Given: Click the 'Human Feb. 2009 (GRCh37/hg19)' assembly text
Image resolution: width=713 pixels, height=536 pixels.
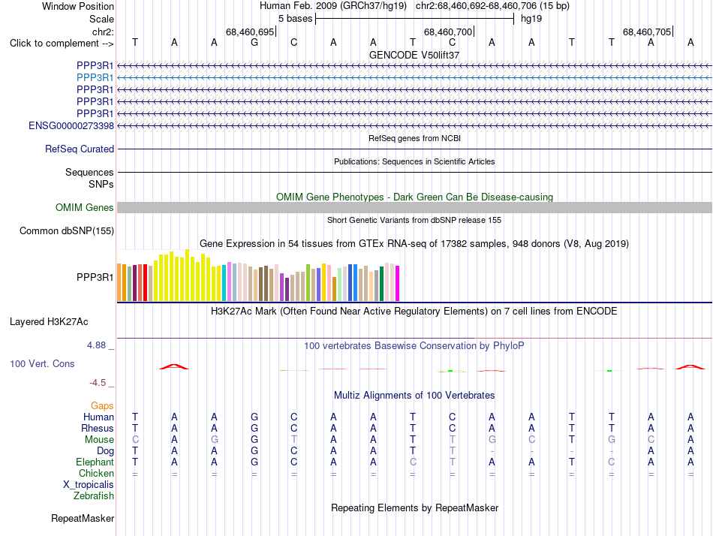Looking at the screenshot, I should [332, 6].
